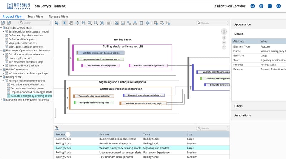
Task: Click the minus zoom-out button on canvas
Action: [224, 43]
